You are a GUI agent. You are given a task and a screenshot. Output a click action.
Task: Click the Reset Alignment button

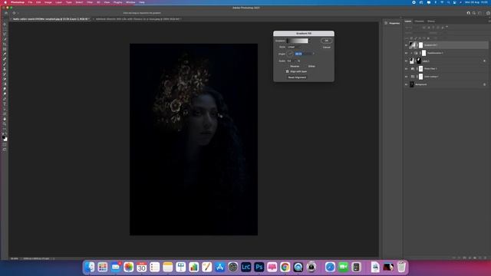tap(297, 77)
